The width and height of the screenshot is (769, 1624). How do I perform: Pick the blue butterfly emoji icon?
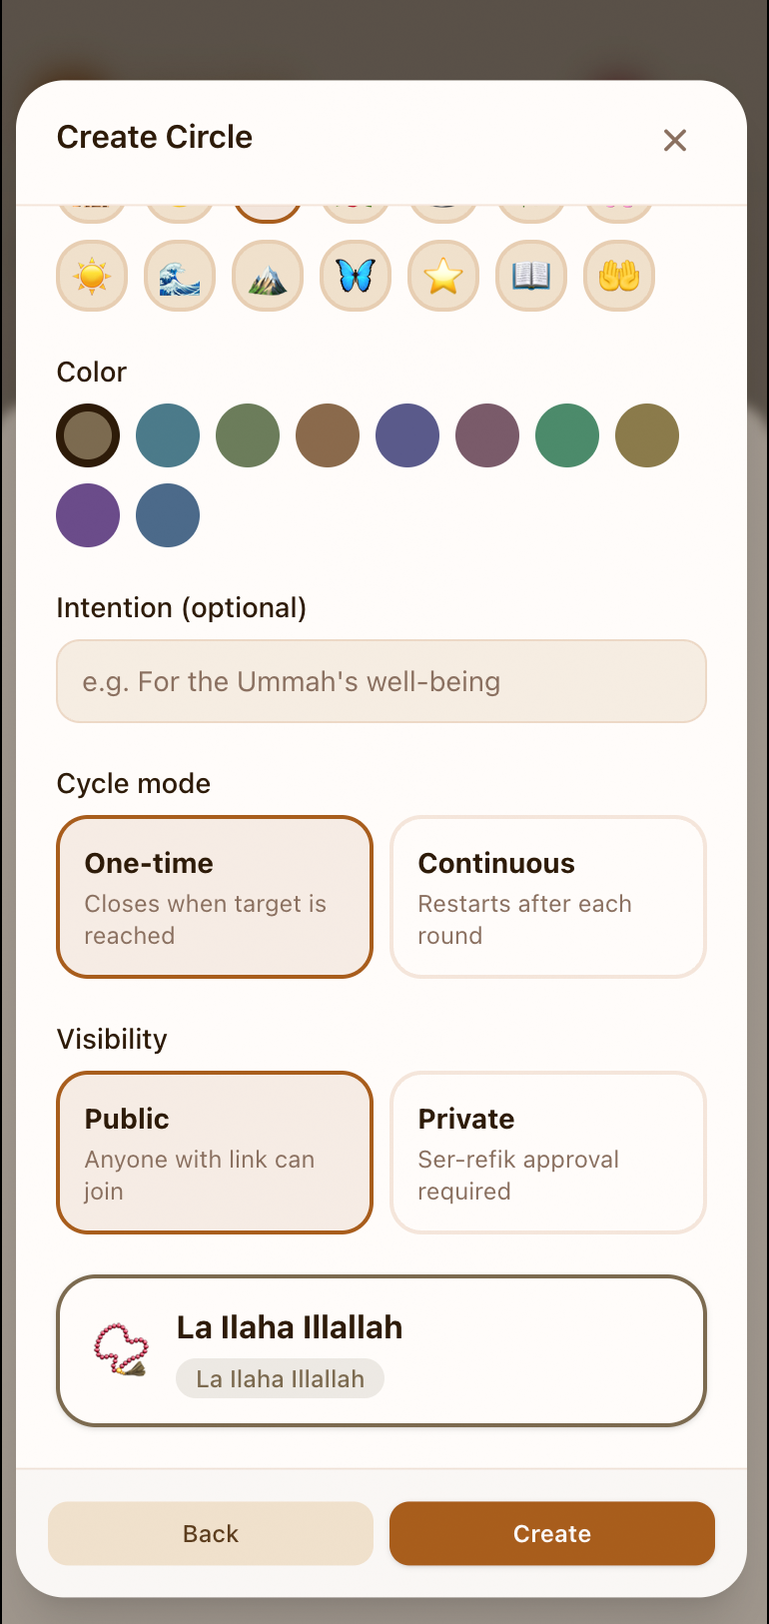[356, 276]
